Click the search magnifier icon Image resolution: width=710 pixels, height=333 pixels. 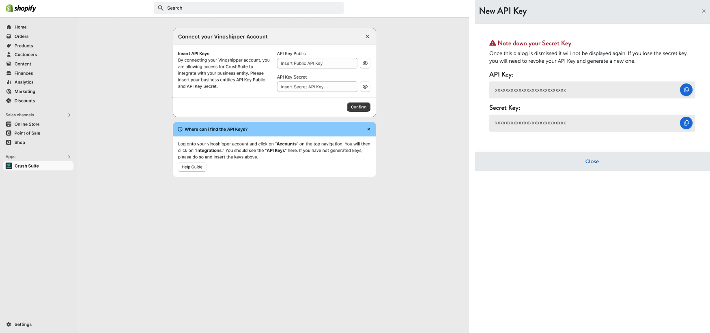coord(161,8)
